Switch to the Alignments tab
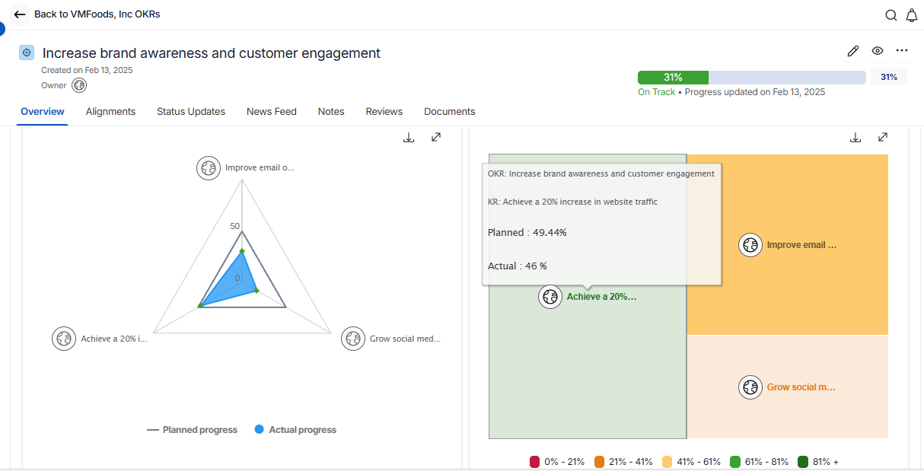The image size is (924, 471). [110, 112]
